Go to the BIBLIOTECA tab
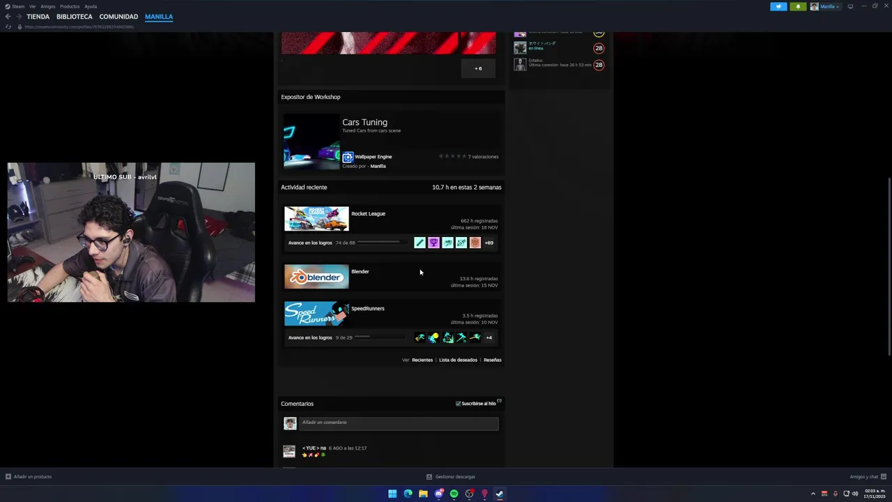The height and width of the screenshot is (502, 892). tap(75, 17)
